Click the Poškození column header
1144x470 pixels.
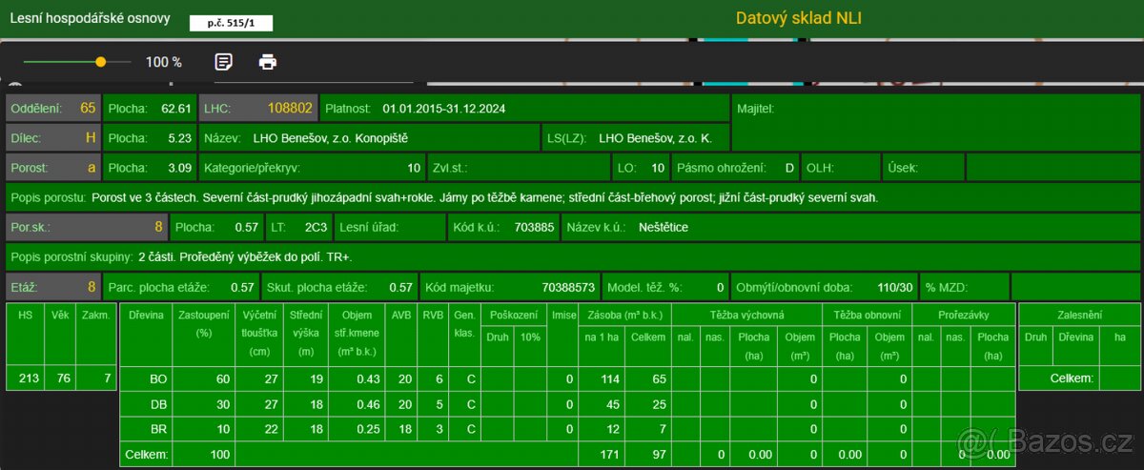tap(514, 315)
